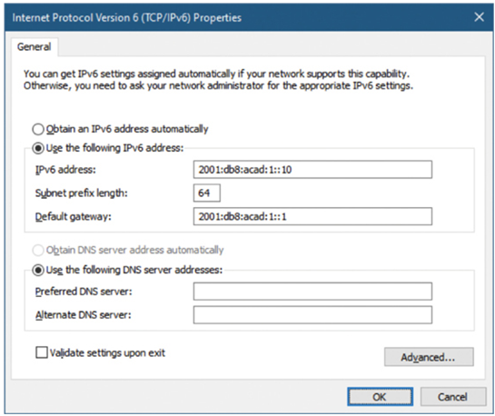
Task: Enable Validate settings upon exit checkbox
Action: coord(42,352)
